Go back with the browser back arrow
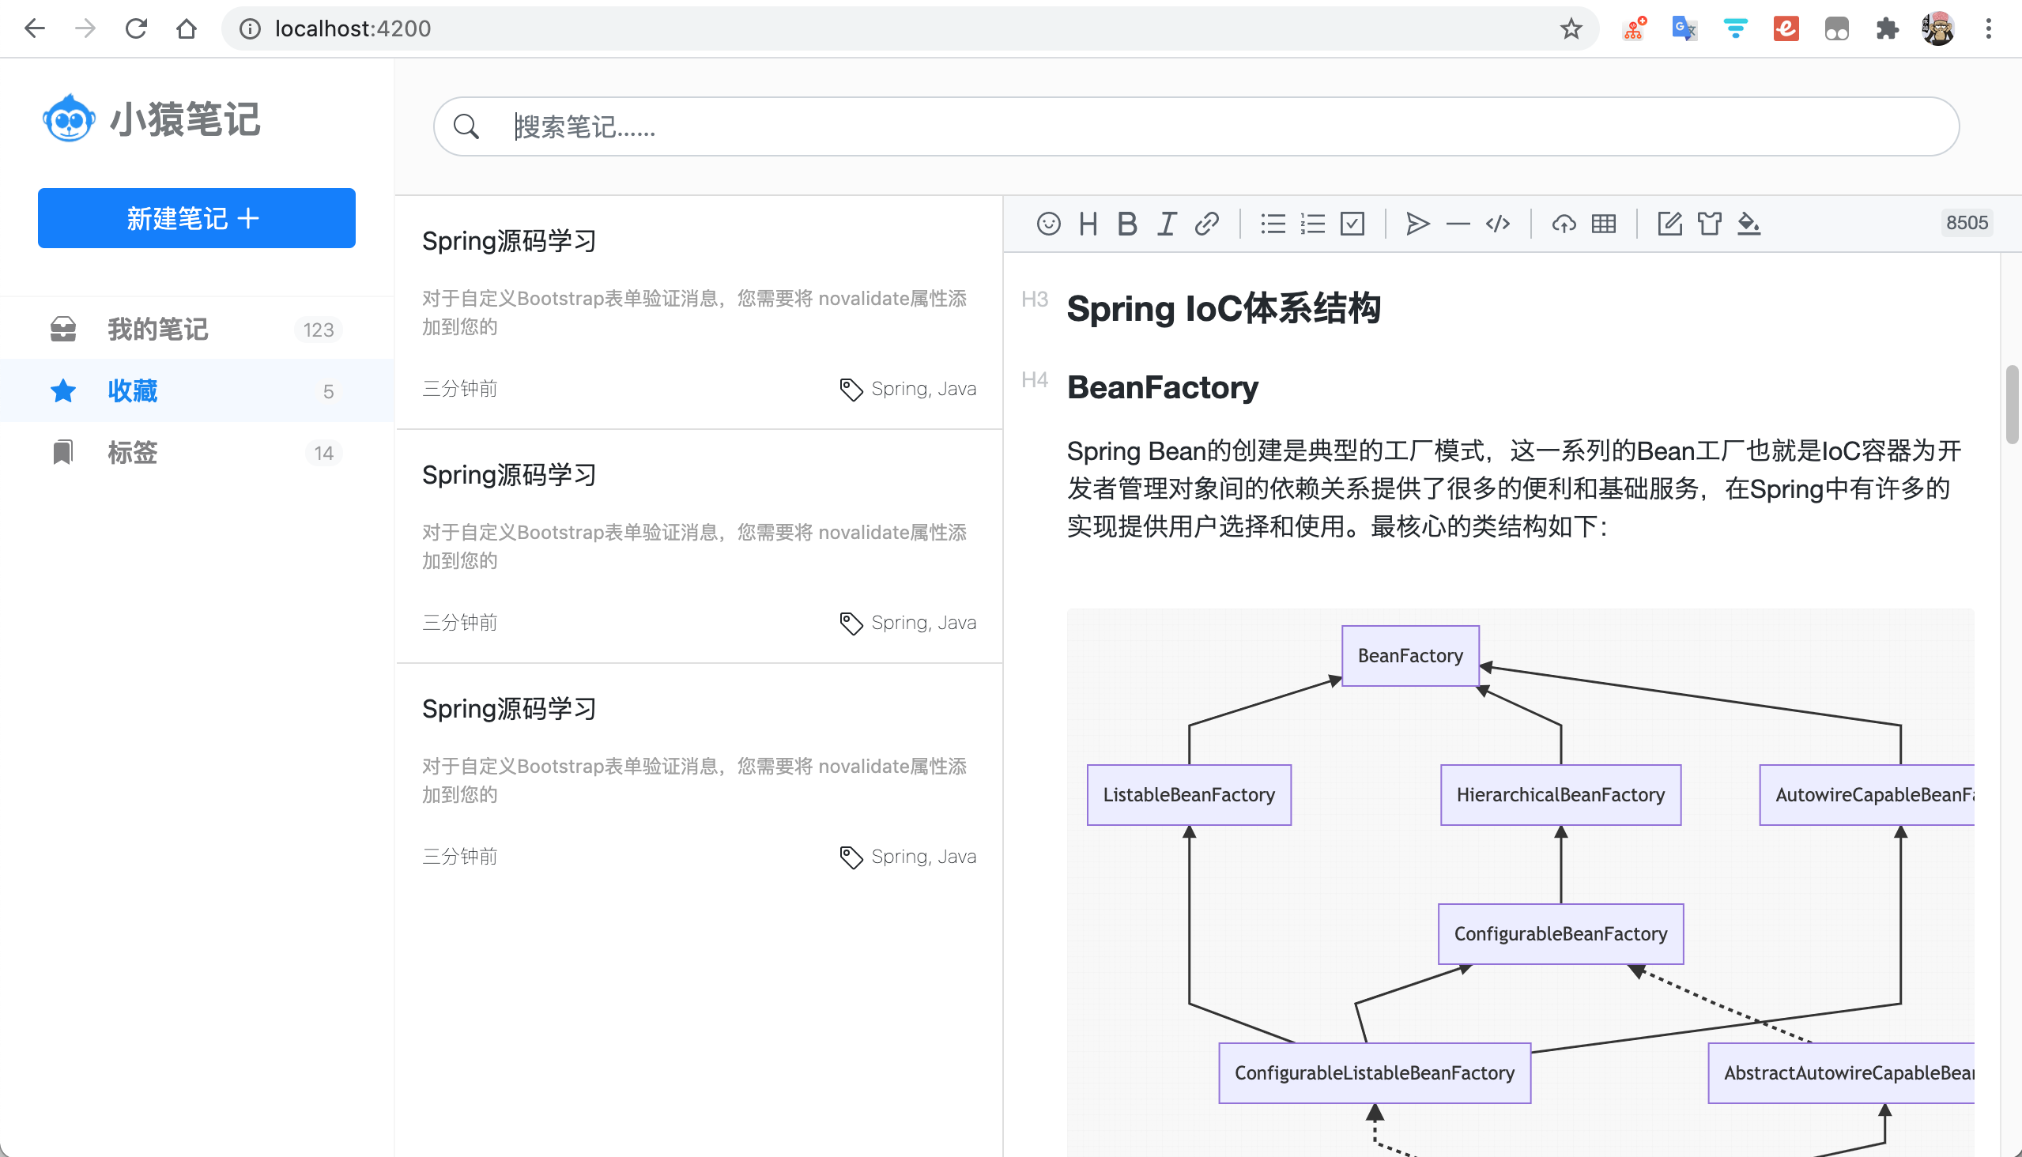Image resolution: width=2022 pixels, height=1157 pixels. 34,28
